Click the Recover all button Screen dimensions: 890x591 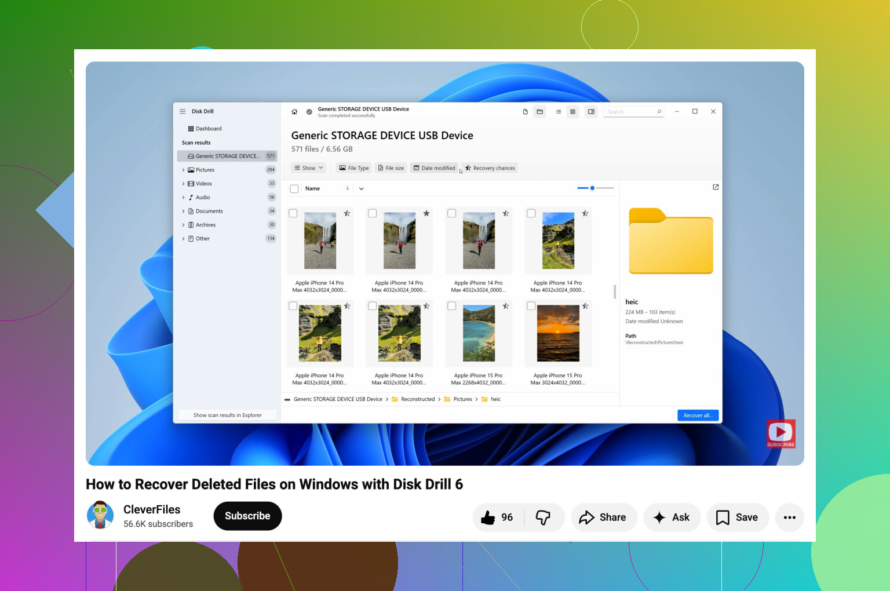[698, 415]
